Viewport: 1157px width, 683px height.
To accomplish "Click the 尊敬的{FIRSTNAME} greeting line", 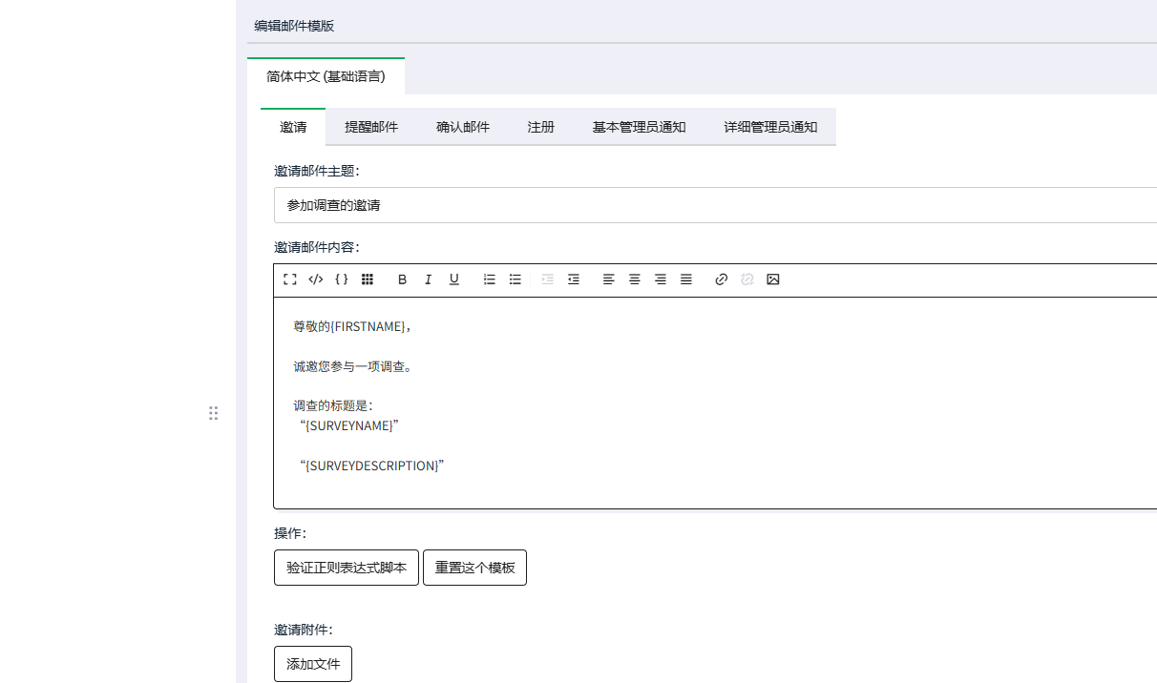I will tap(352, 326).
